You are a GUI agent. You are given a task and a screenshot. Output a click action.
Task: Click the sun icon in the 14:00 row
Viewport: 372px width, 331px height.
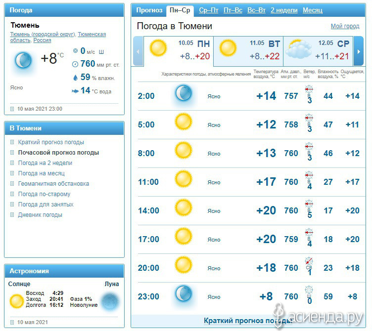point(183,208)
